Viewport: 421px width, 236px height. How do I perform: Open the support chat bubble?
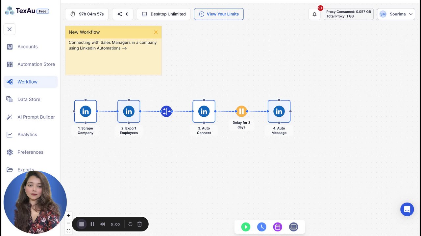[407, 209]
